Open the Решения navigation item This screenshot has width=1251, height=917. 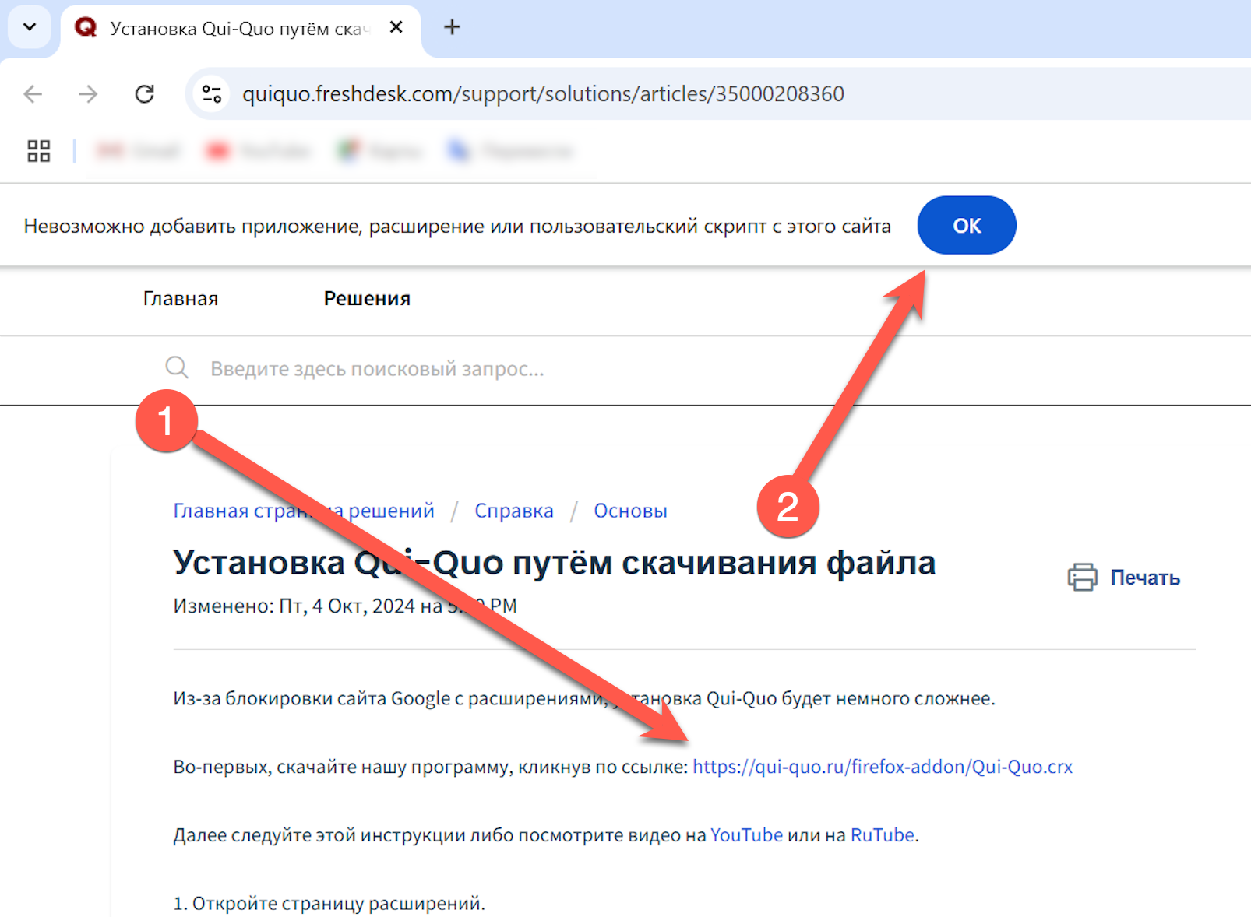coord(367,299)
